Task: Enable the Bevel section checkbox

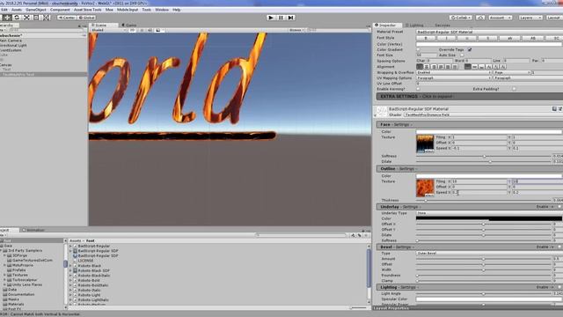Action: pos(559,247)
